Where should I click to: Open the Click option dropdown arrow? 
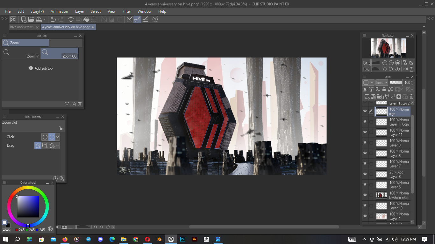[58, 137]
